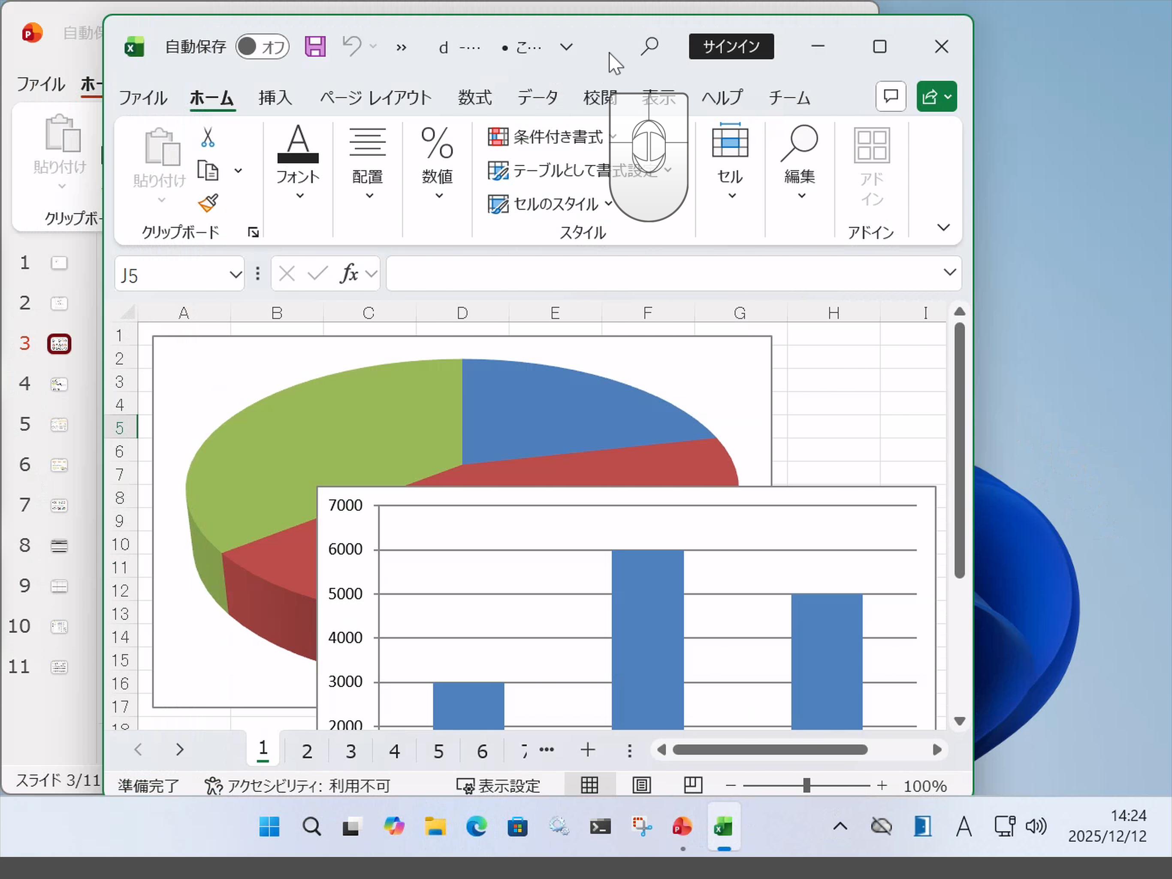Click the Copy icon in clipboard group

pos(208,171)
